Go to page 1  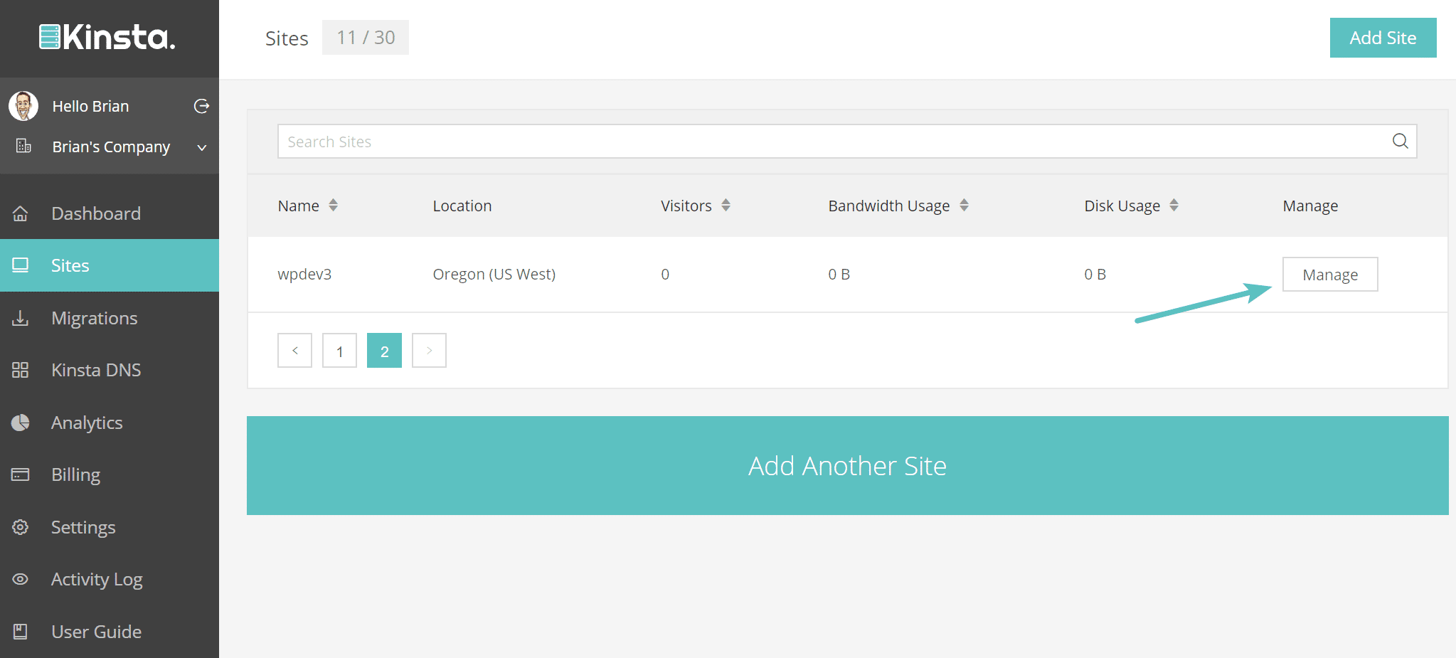pyautogui.click(x=339, y=351)
